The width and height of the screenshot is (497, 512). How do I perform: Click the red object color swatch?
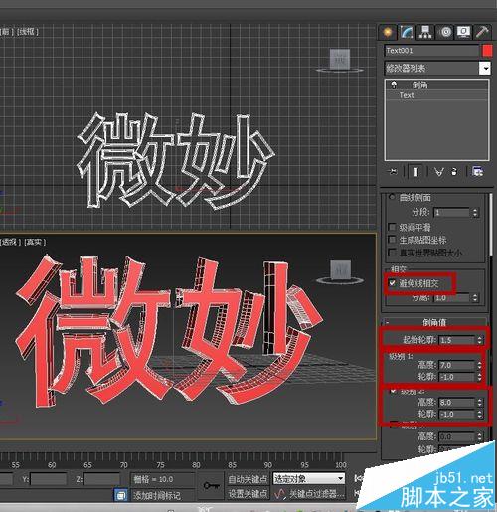pyautogui.click(x=487, y=51)
